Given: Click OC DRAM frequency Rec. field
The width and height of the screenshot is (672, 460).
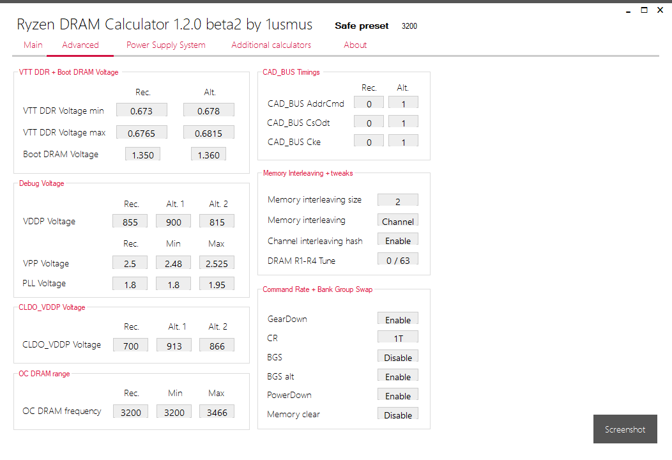Looking at the screenshot, I should pos(131,412).
